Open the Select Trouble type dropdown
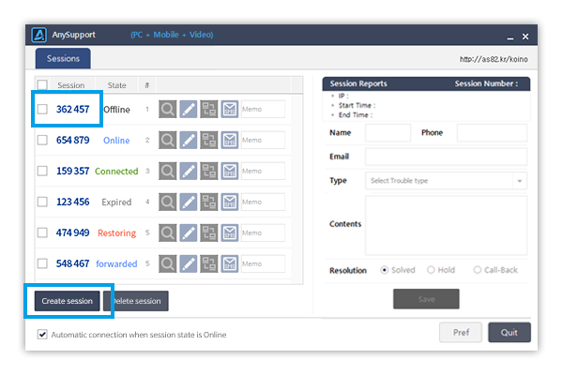563x375 pixels. (446, 180)
